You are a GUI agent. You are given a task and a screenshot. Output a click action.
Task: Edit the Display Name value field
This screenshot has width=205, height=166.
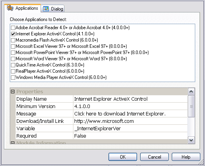[130, 99]
